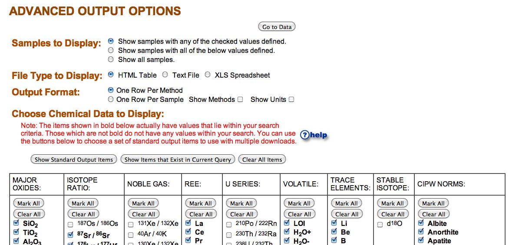Click Show Standard Output Items button
Image resolution: width=512 pixels, height=245 pixels.
pos(73,160)
